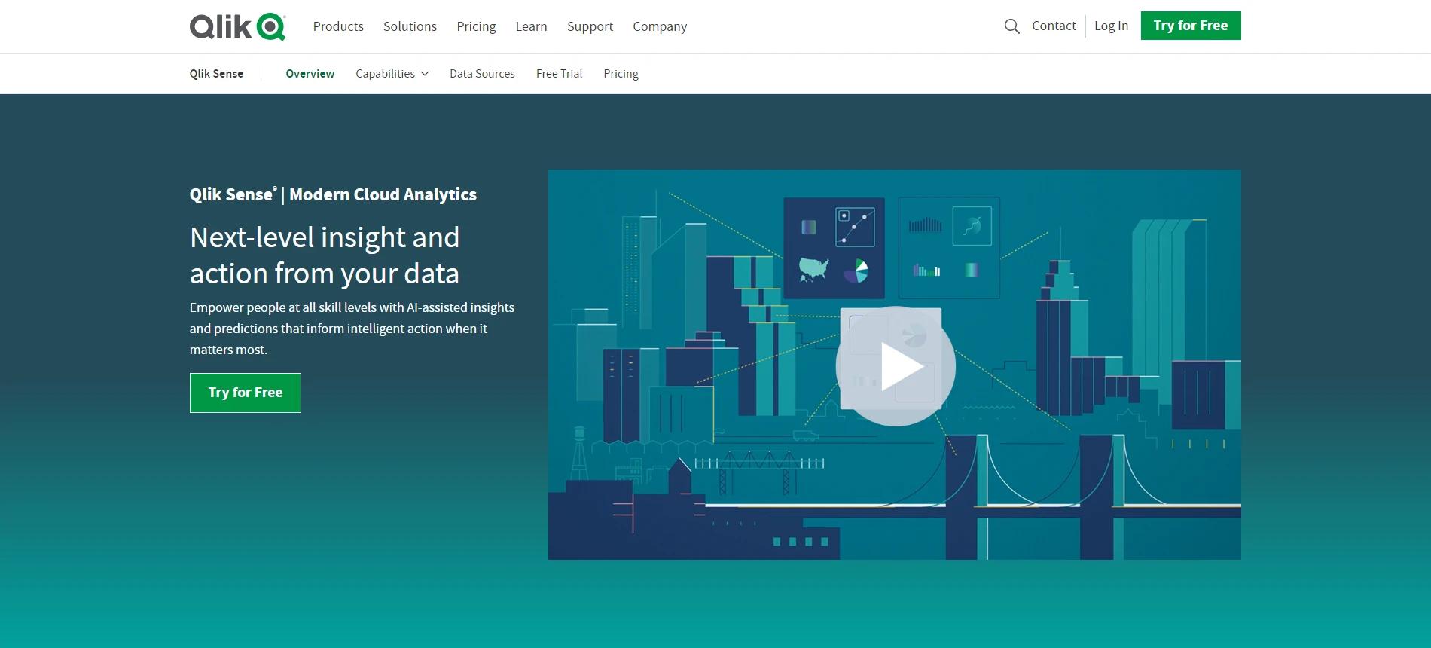Viewport: 1431px width, 648px height.
Task: Select the Support menu item
Action: click(590, 26)
